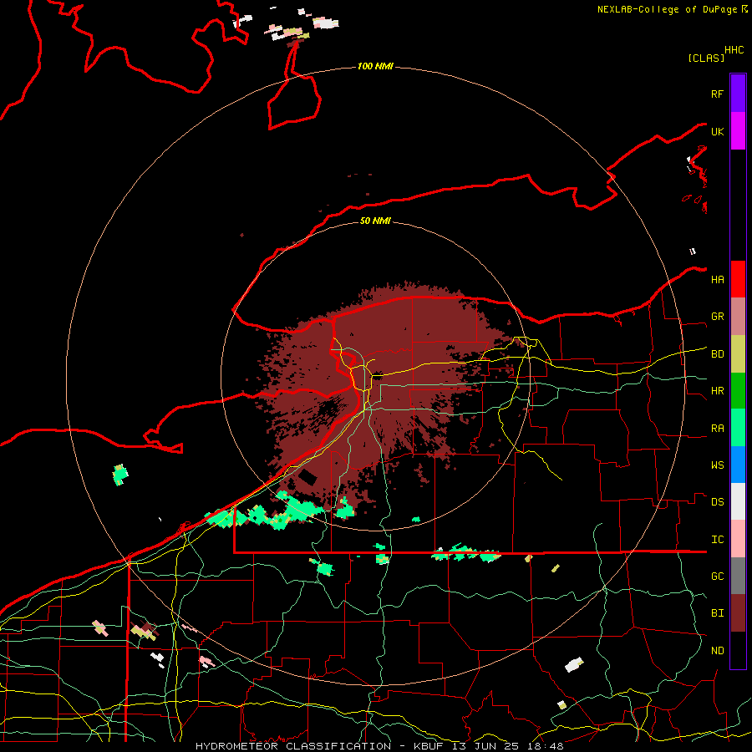
Task: Click the IC light pink legend swatch
Action: click(x=738, y=539)
